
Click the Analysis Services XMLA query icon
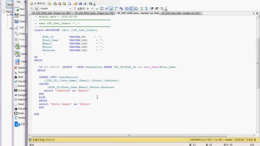click(64, 4)
